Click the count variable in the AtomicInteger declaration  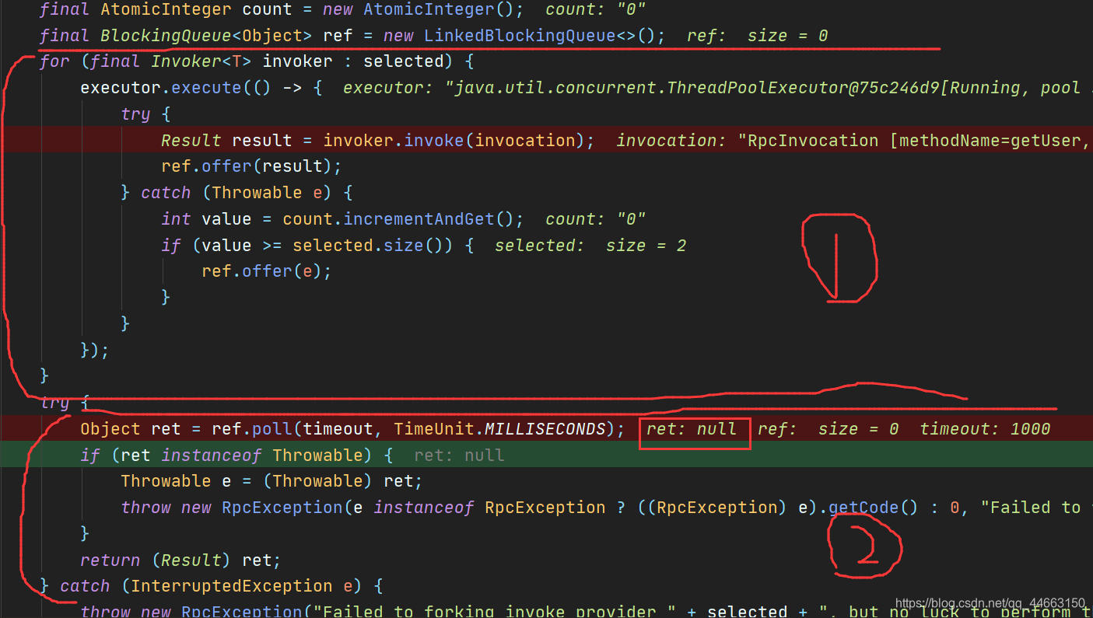pos(267,10)
